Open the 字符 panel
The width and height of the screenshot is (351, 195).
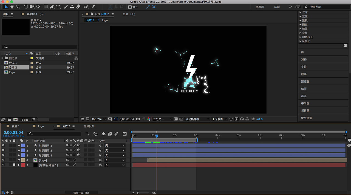(x=304, y=67)
